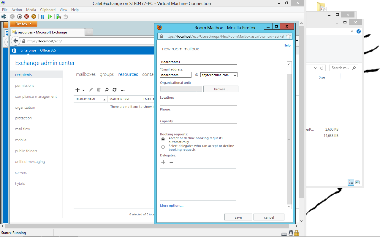Save VM state with orange power icon
Image resolution: width=380 pixels, height=237 pixels.
click(34, 17)
